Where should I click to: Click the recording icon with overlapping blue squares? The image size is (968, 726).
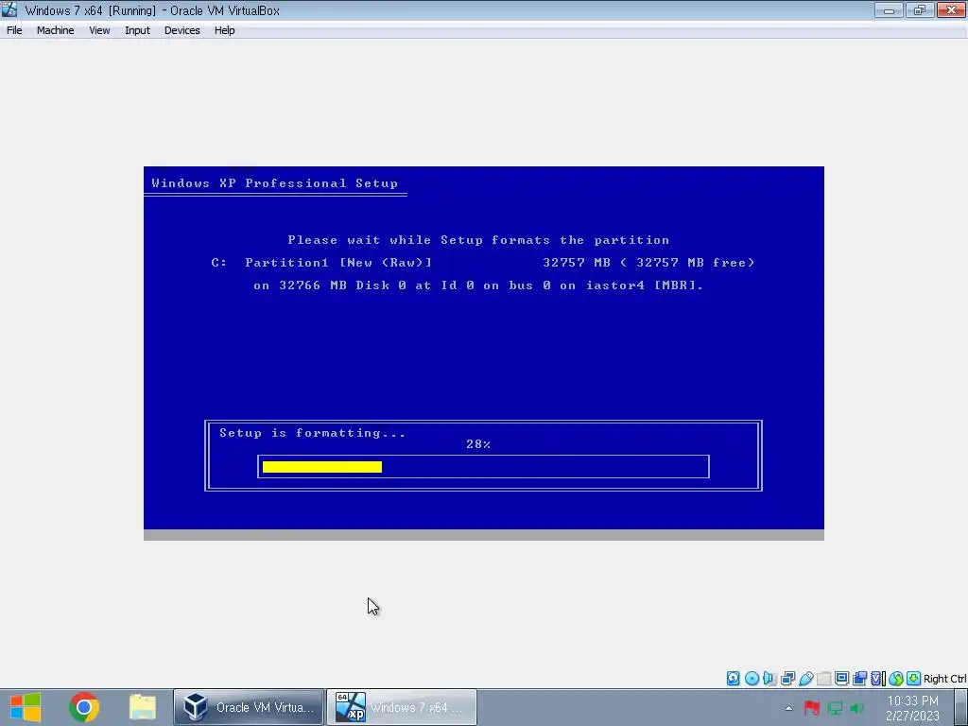[859, 679]
